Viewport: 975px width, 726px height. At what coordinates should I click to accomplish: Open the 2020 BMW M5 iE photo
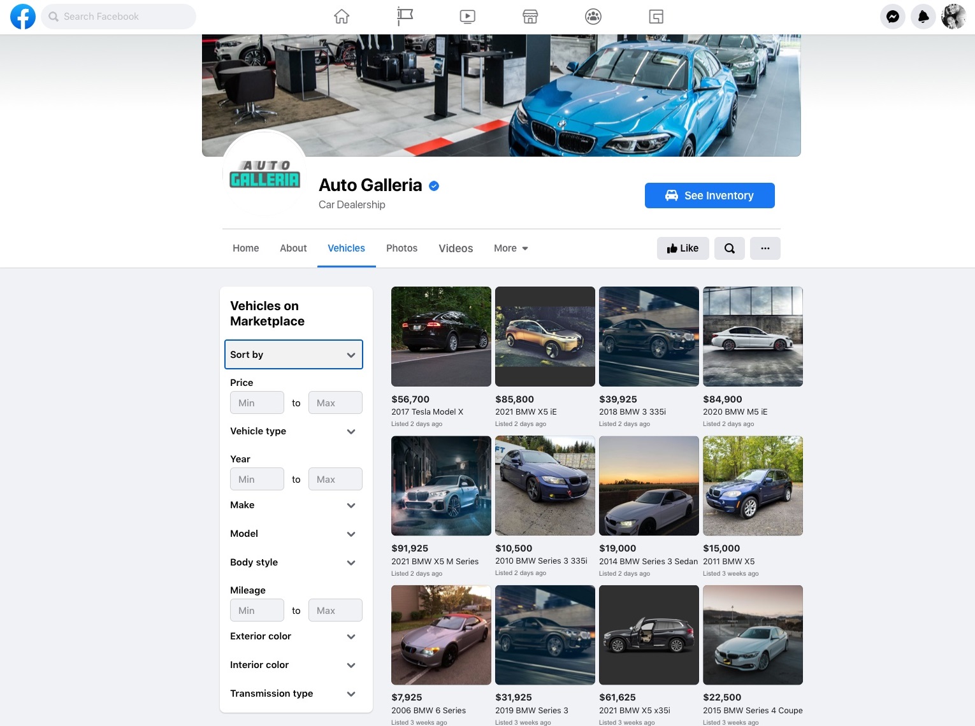click(753, 336)
